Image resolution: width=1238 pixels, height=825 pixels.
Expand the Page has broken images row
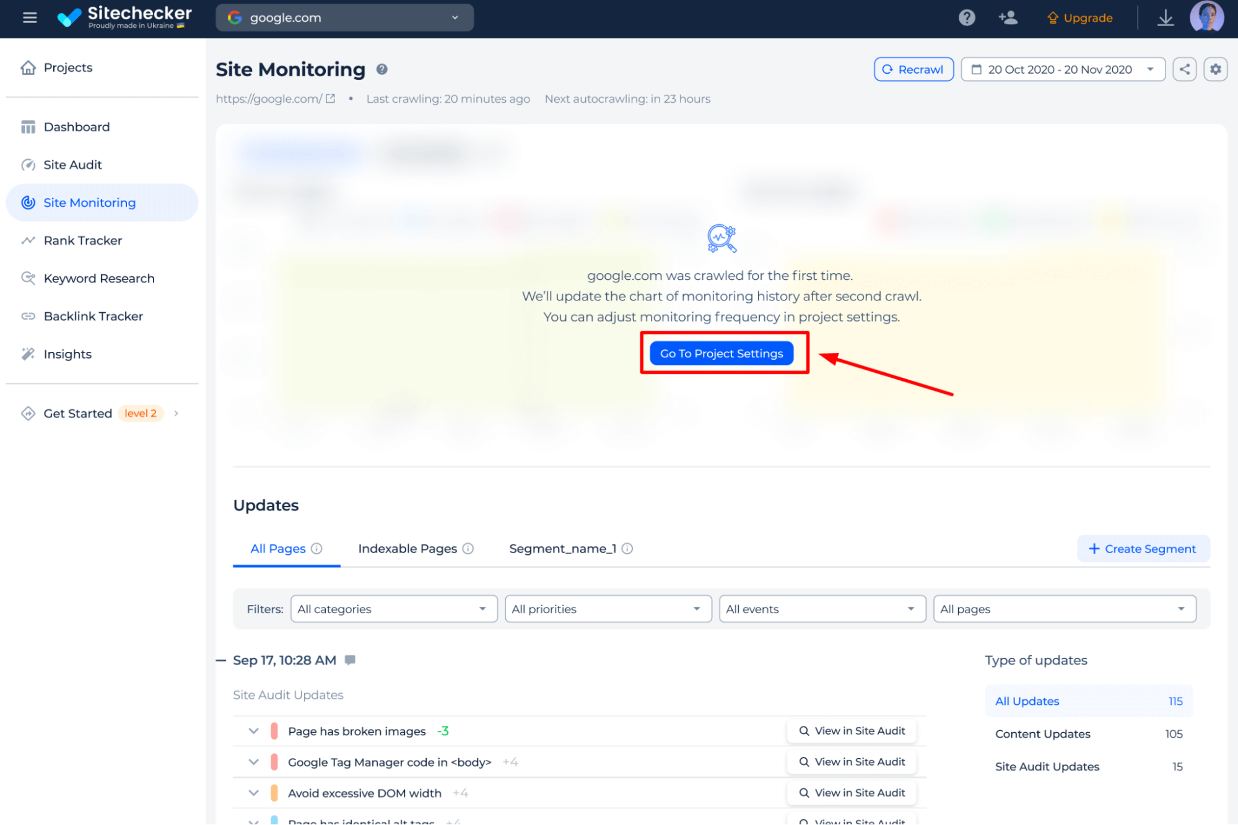click(x=253, y=731)
